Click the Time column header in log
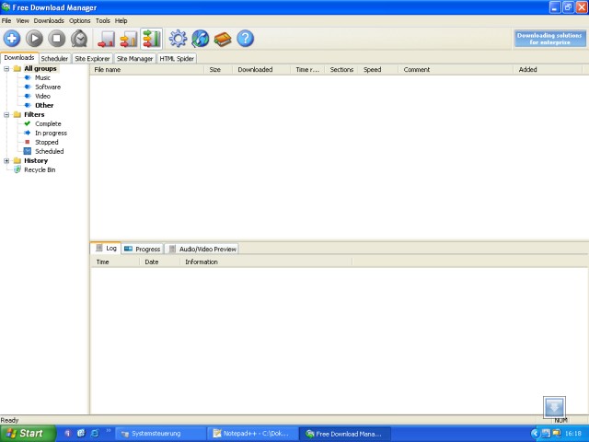Viewport: 589px width, 442px height. [115, 262]
